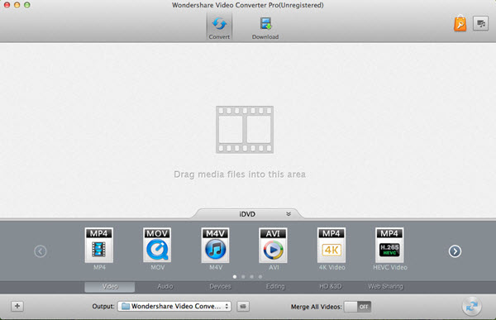This screenshot has width=496, height=320.
Task: Open the HD &3D format tab
Action: pyautogui.click(x=330, y=287)
